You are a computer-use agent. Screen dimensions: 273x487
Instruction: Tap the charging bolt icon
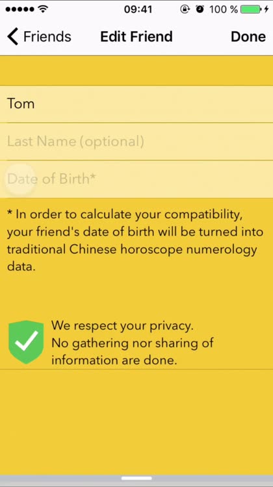pyautogui.click(x=266, y=9)
